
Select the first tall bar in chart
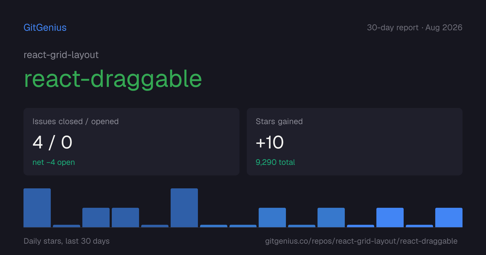[x=37, y=208]
